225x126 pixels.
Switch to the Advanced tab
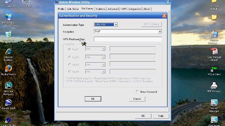click(113, 9)
